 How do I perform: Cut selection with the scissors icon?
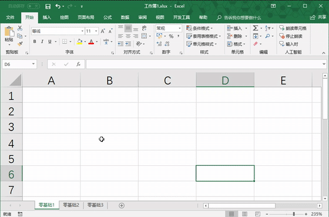[20, 28]
